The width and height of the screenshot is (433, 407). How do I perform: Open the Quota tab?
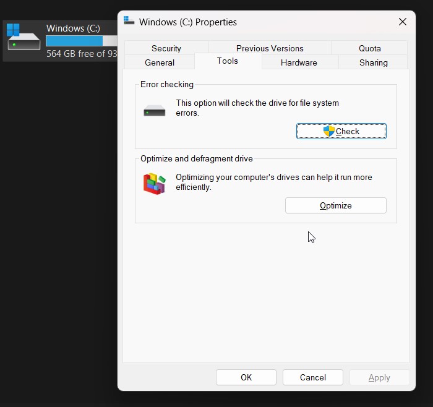click(369, 48)
